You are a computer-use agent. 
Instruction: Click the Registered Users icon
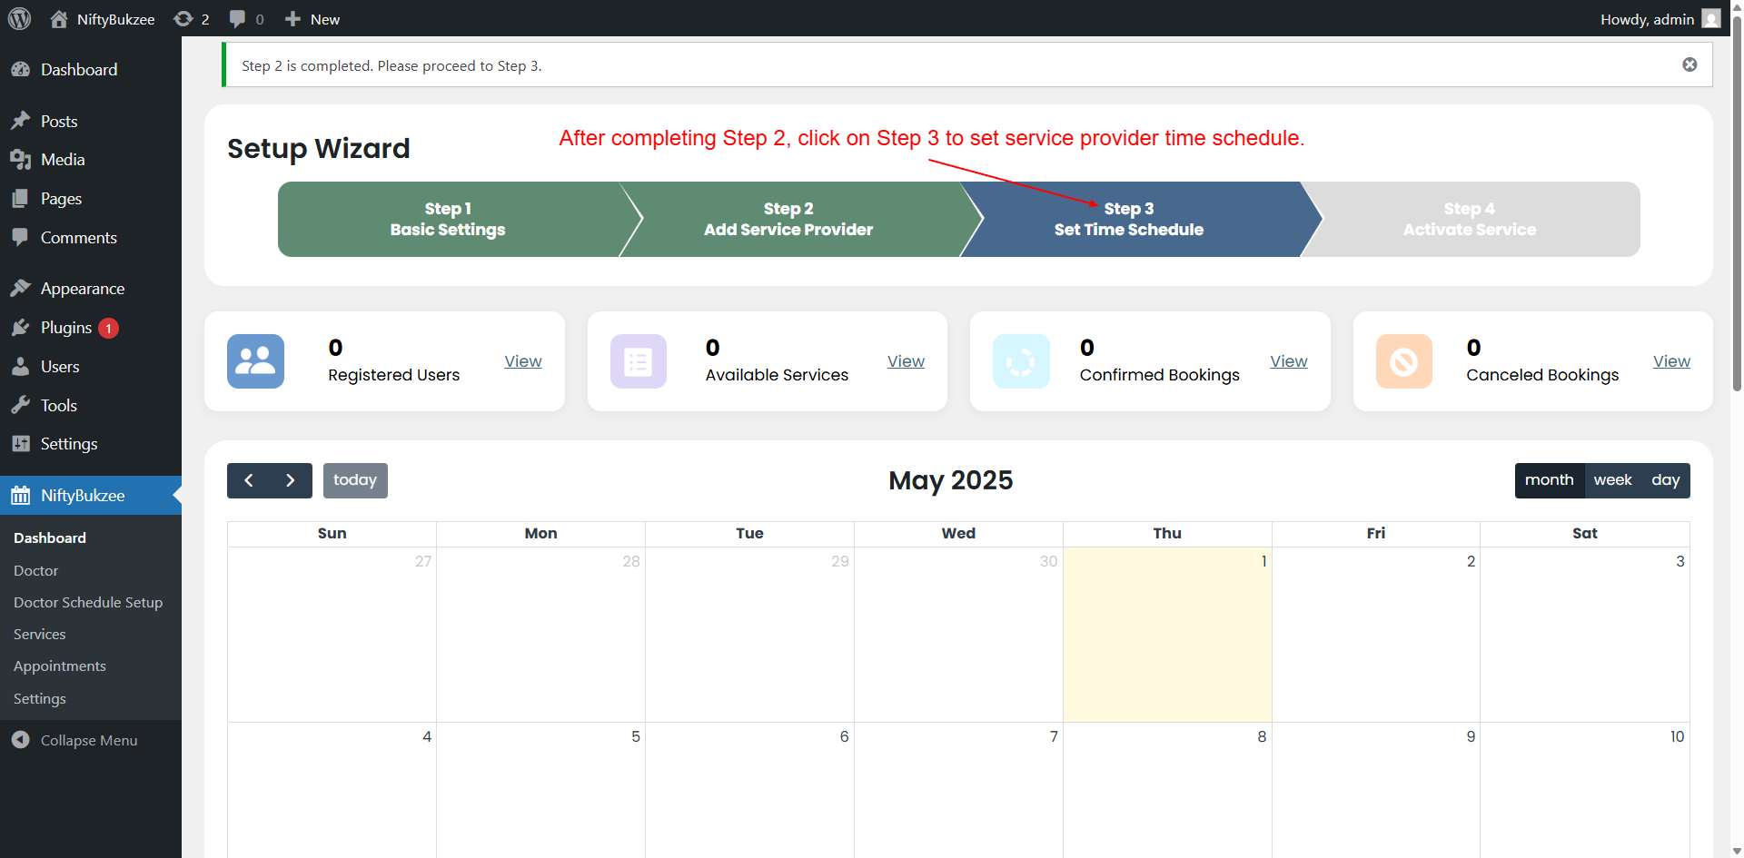pyautogui.click(x=255, y=361)
